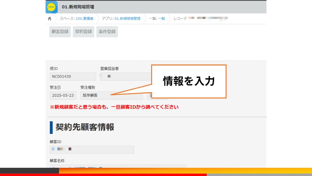
Task: Click the 受注日 date field 2025-05-23
Action: click(63, 95)
